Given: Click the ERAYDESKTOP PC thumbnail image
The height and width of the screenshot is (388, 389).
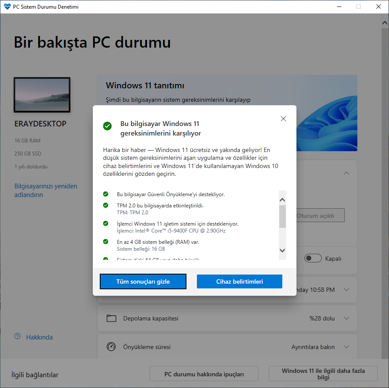Looking at the screenshot, I should [x=42, y=95].
